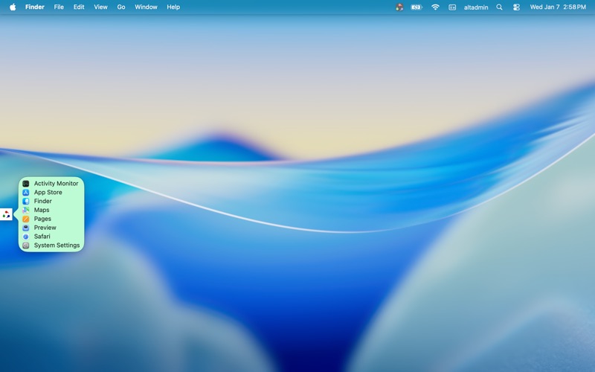Select the 'Finder' label in popup list
Screen dimensions: 595x372
tap(43, 201)
